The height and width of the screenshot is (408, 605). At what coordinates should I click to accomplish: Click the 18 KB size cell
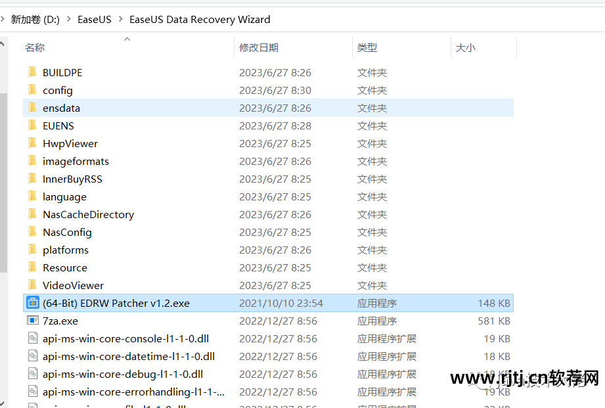click(497, 357)
